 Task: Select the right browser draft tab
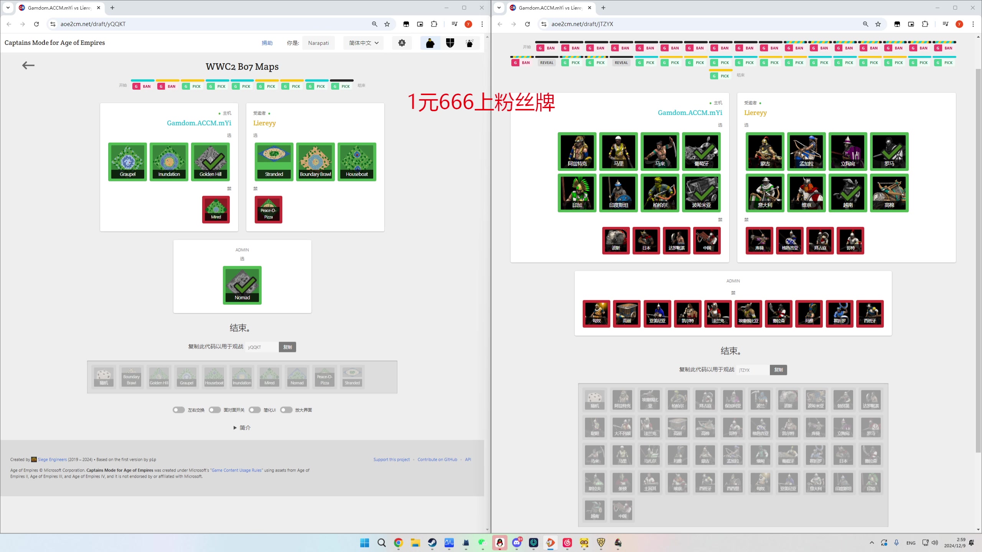click(550, 8)
